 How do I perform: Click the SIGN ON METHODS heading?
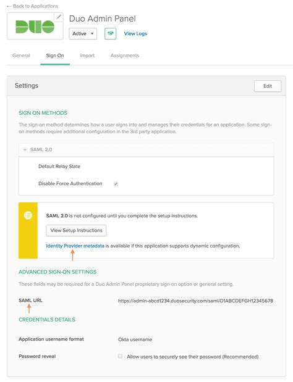point(43,113)
